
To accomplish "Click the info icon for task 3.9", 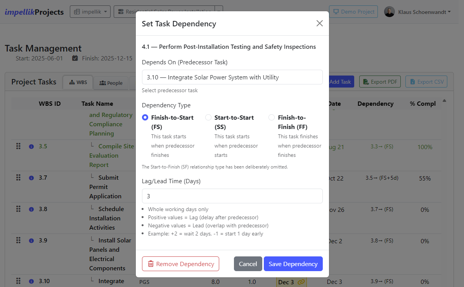I will click(31, 240).
